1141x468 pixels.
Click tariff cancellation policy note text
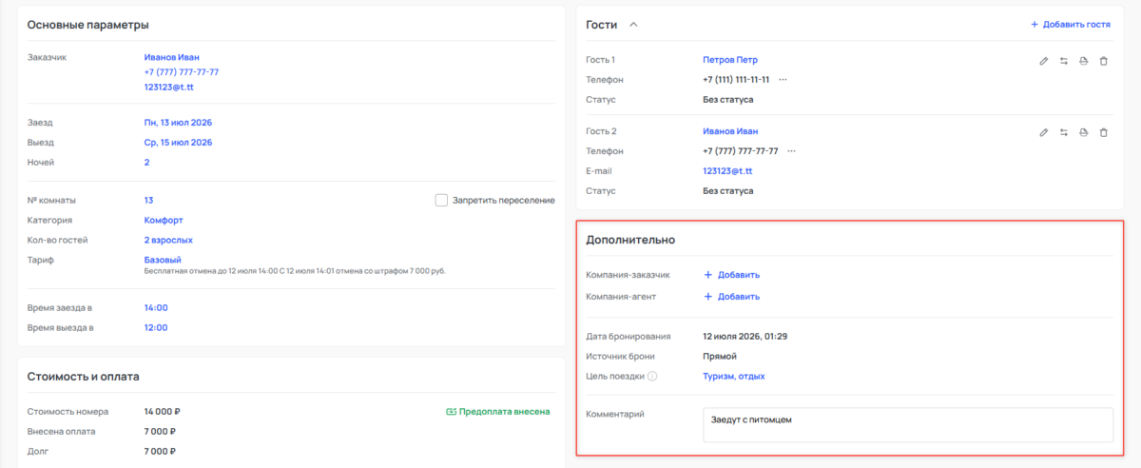[x=296, y=271]
